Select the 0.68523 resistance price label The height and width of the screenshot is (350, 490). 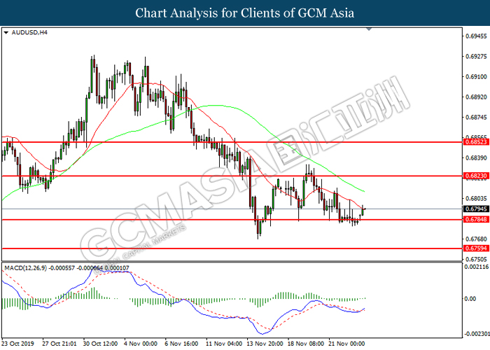point(476,142)
